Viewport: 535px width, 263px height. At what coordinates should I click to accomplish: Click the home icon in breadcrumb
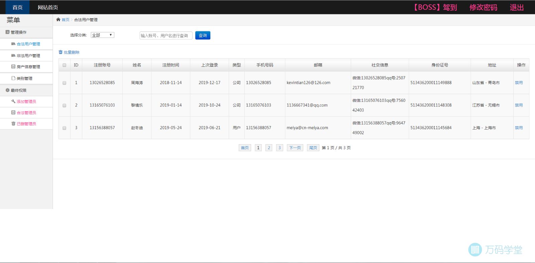point(58,20)
